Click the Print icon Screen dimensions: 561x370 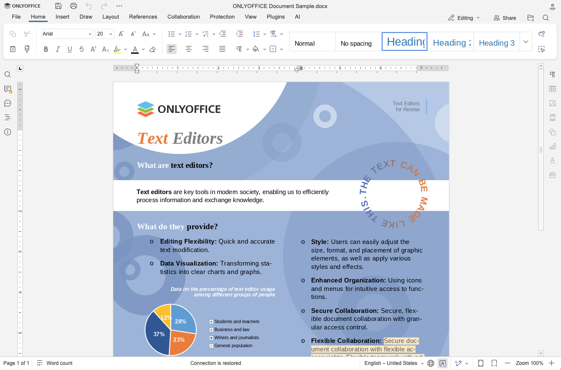coord(74,6)
